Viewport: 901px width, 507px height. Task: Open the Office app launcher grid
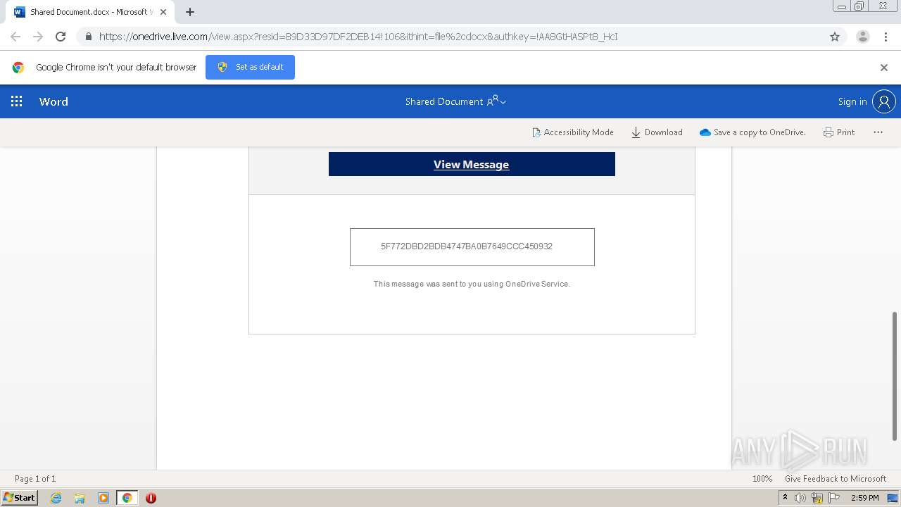click(x=17, y=101)
